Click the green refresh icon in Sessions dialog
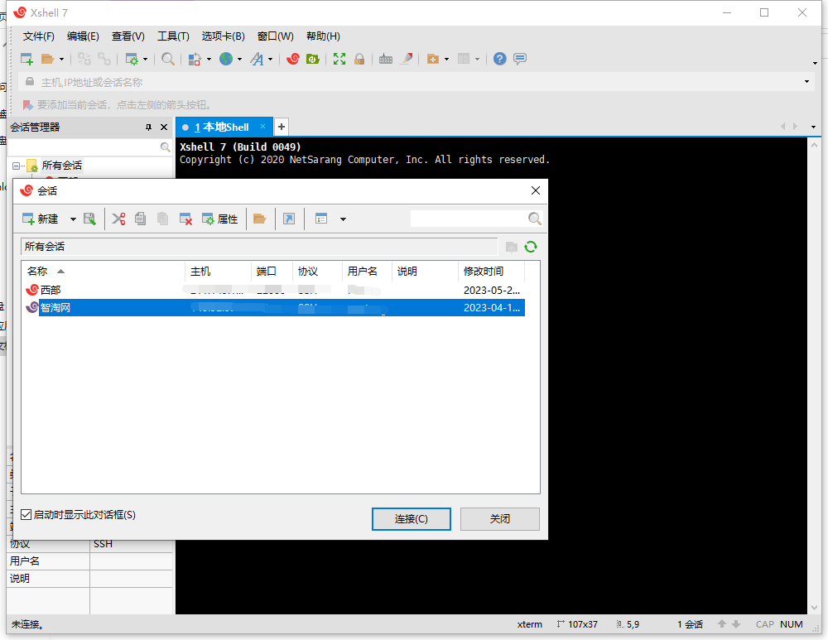 531,247
